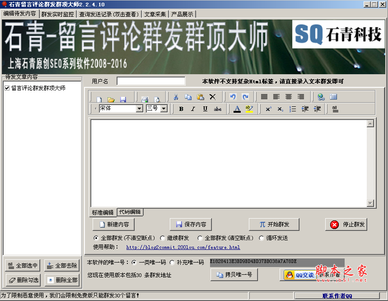Undo the last edit
The image size is (388, 301).
pos(233,97)
